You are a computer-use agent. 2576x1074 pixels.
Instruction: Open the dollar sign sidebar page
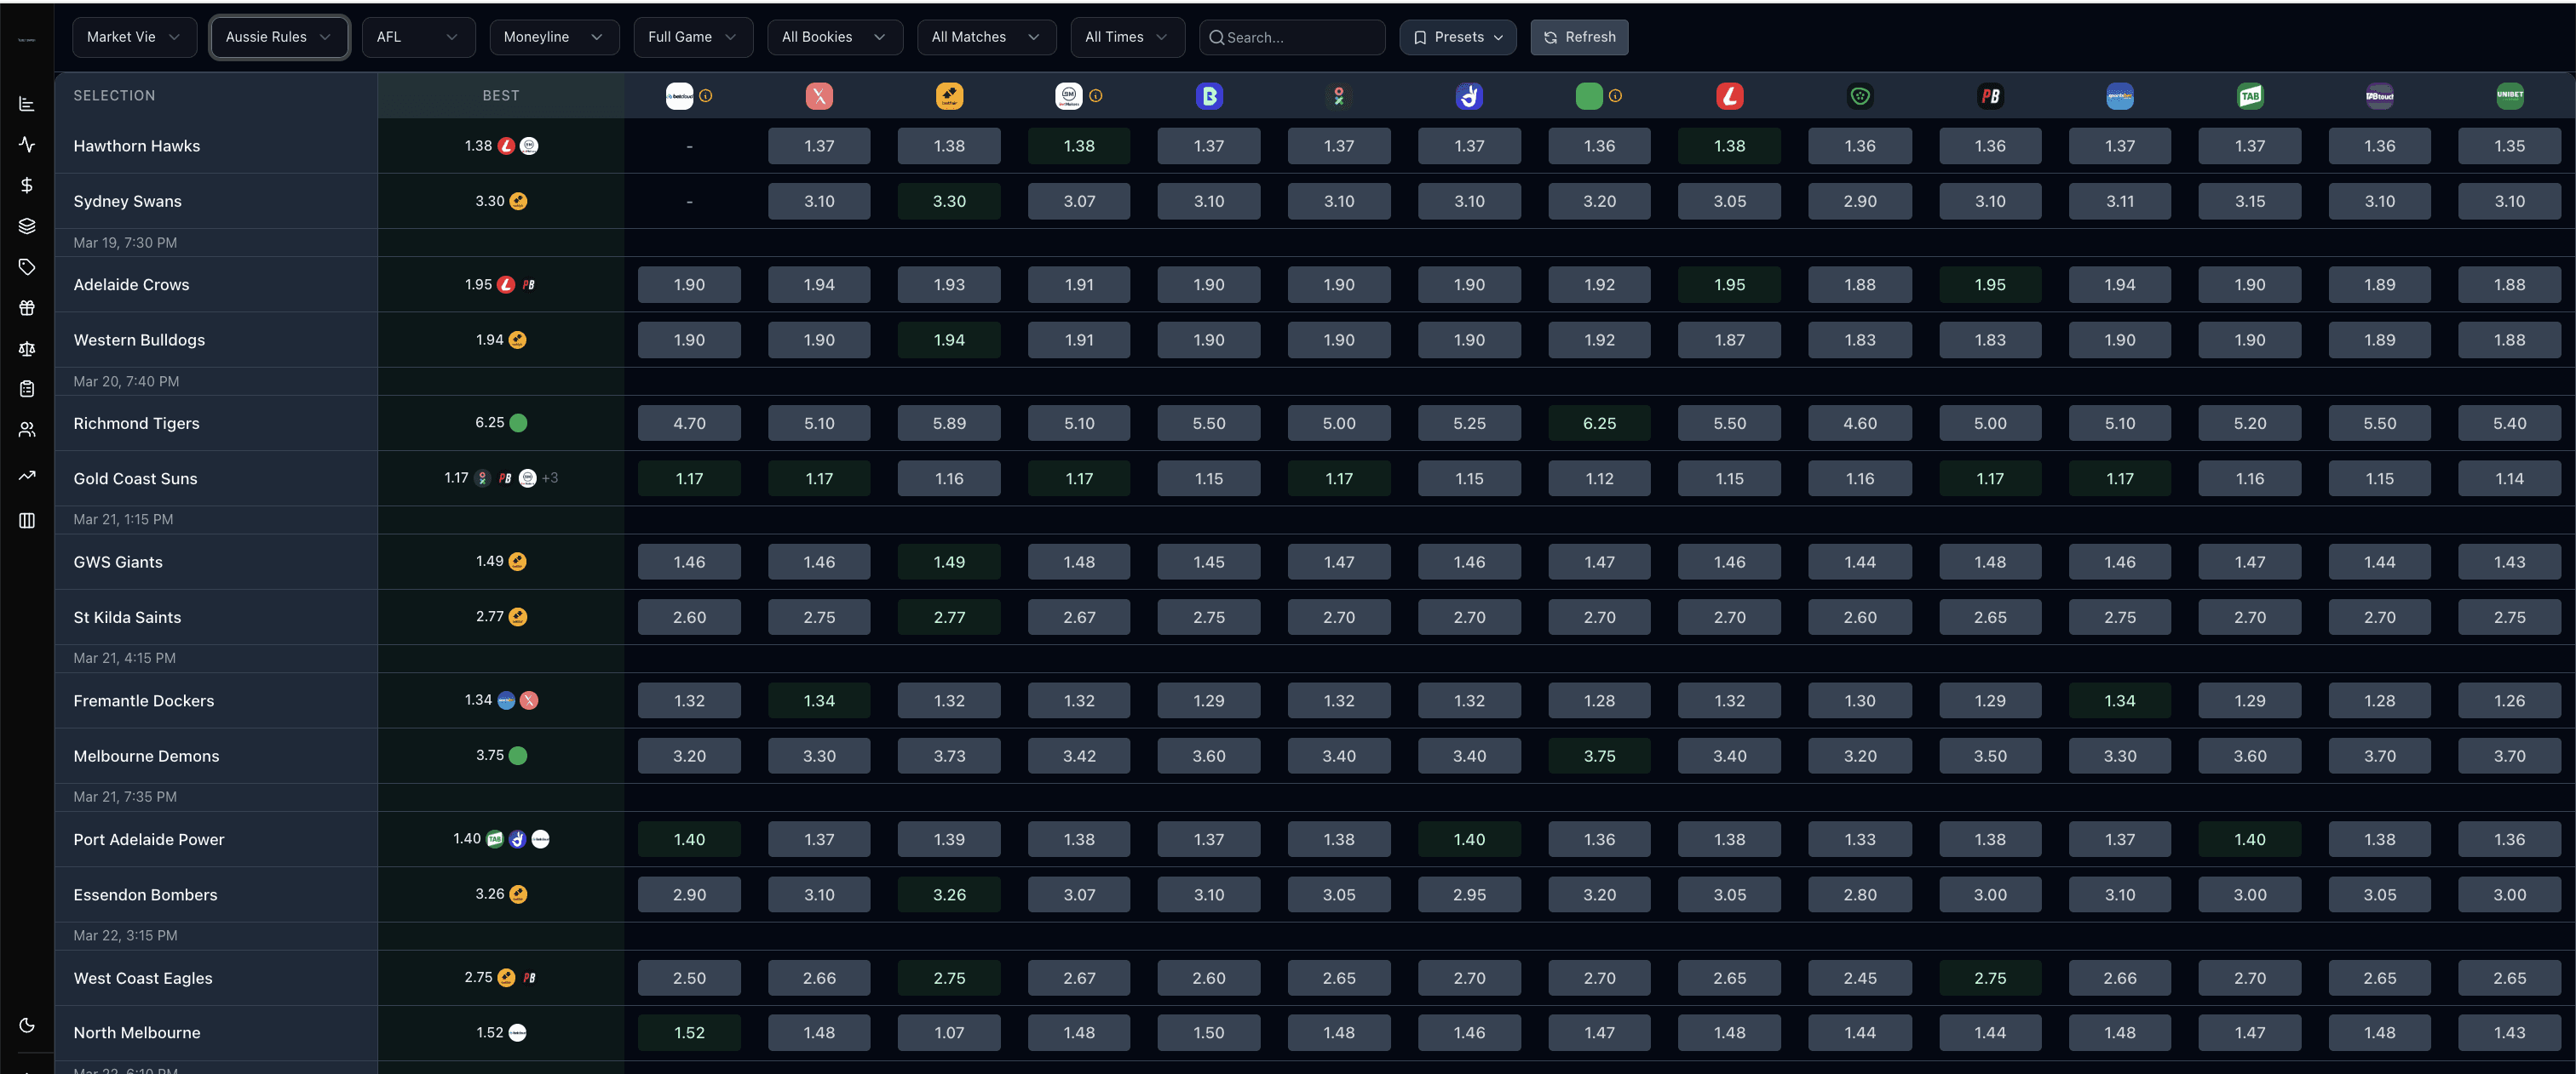(x=27, y=185)
